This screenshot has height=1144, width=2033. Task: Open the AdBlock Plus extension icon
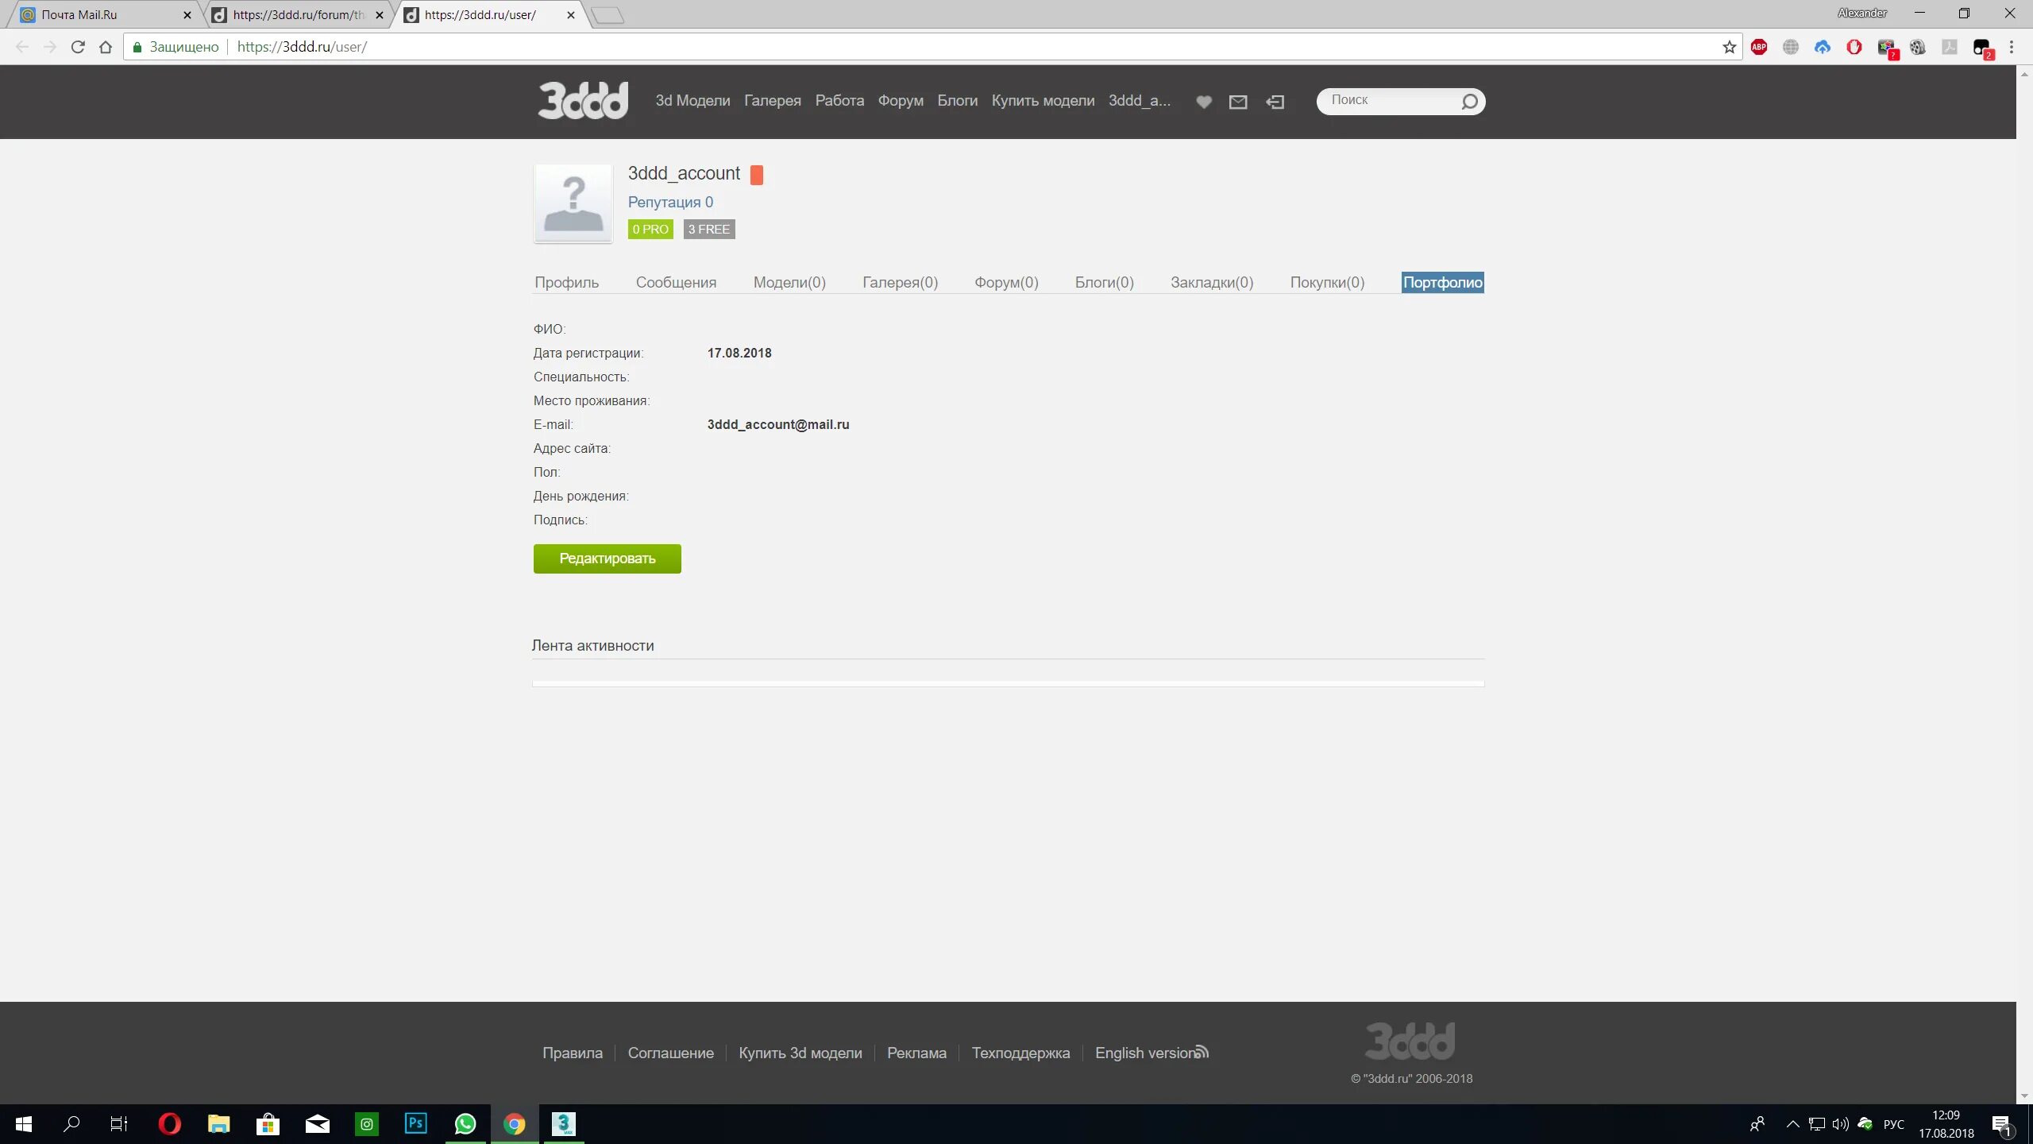pyautogui.click(x=1759, y=47)
